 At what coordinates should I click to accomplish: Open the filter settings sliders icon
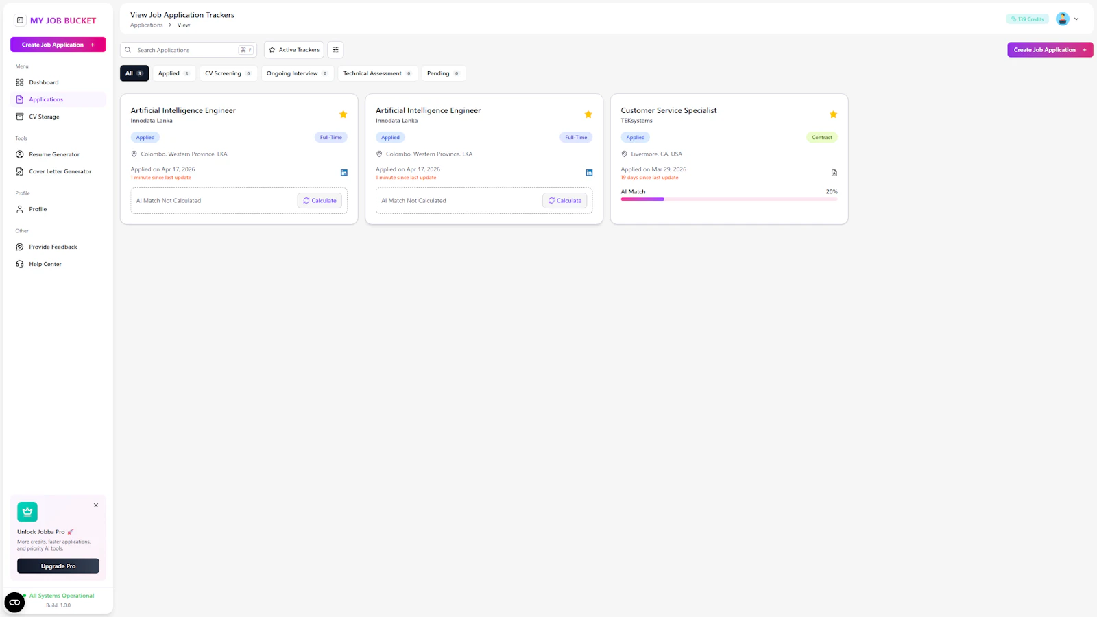(335, 50)
